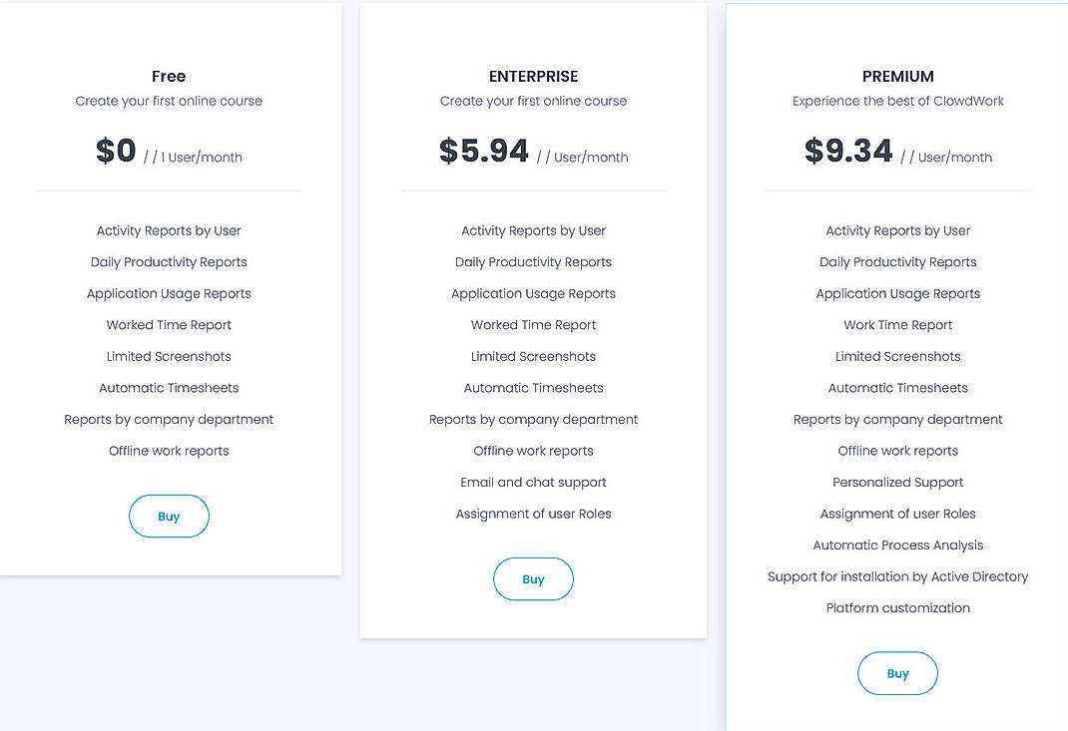Click Platform customization under Premium plan
This screenshot has width=1068, height=731.
pos(897,607)
